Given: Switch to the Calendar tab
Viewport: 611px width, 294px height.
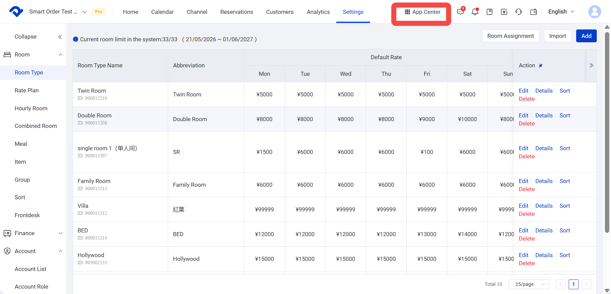Looking at the screenshot, I should point(162,12).
